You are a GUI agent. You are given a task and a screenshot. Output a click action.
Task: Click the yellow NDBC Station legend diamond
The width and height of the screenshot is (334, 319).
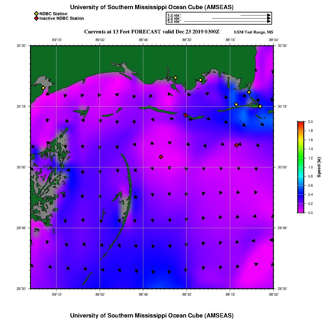click(36, 14)
